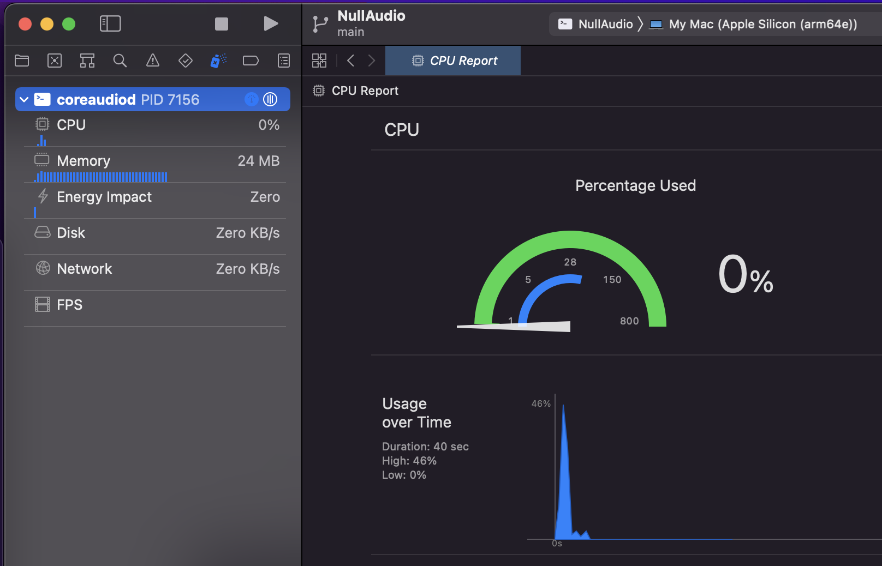882x566 pixels.
Task: Click the Debug navigator spray can icon
Action: [218, 61]
